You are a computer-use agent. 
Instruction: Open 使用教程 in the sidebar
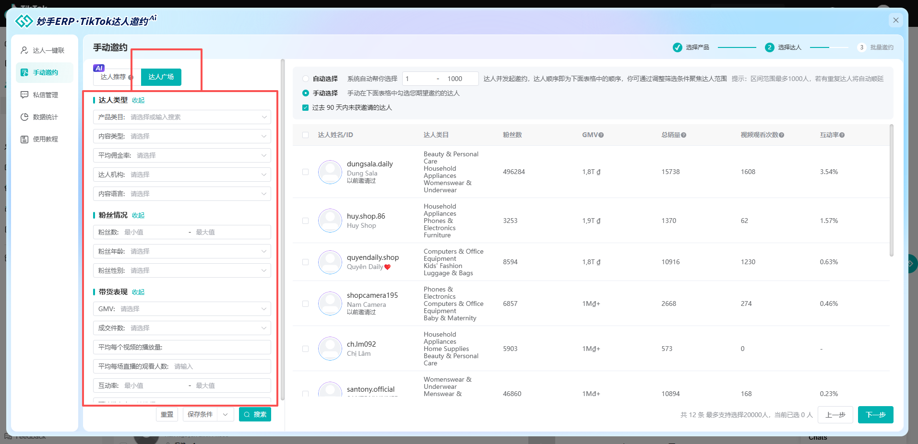[44, 139]
